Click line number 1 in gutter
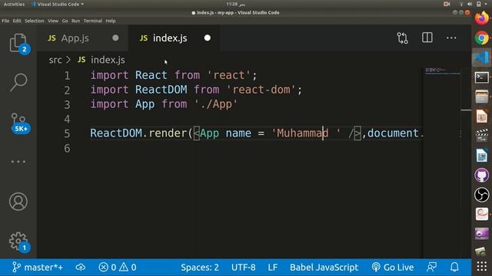This screenshot has width=492, height=276. [67, 75]
